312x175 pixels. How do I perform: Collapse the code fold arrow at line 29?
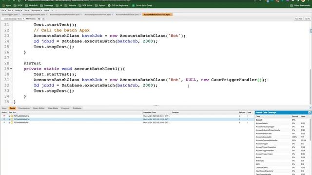tap(11, 69)
